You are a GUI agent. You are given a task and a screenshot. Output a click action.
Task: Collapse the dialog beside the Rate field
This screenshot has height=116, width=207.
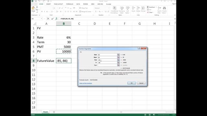118,55
